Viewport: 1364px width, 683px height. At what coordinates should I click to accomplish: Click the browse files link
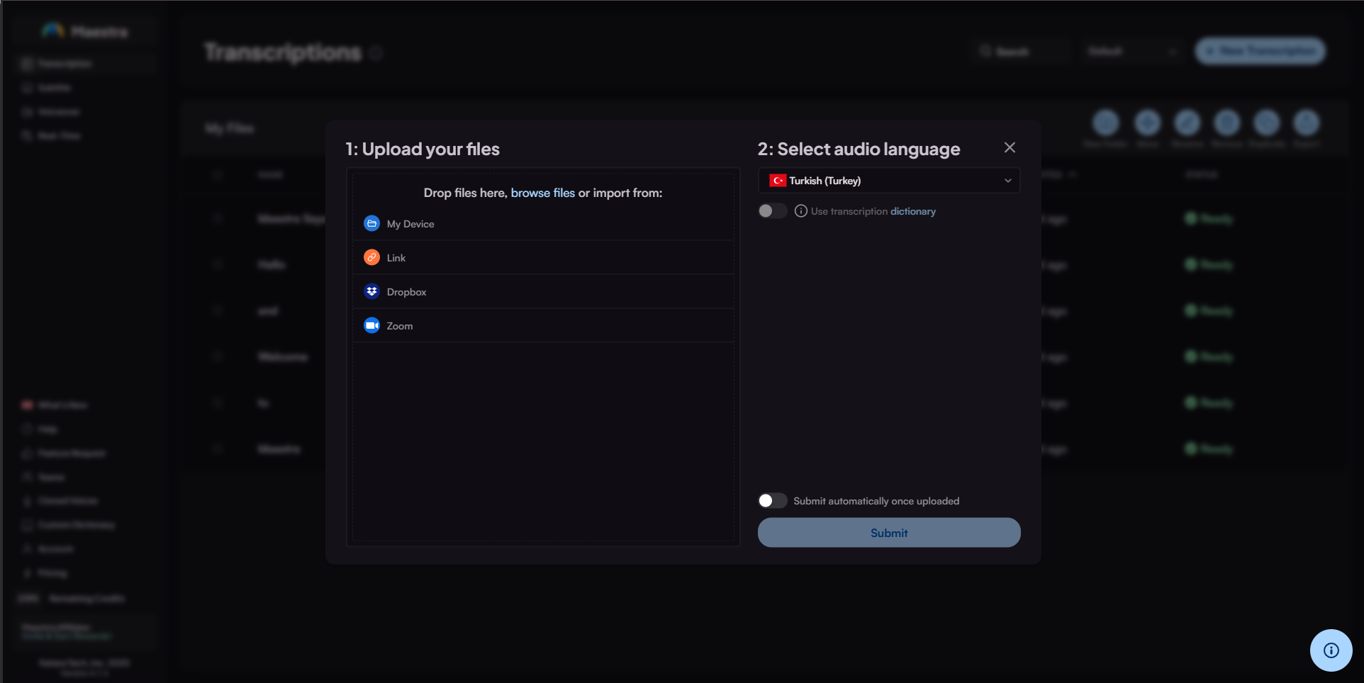pyautogui.click(x=542, y=193)
